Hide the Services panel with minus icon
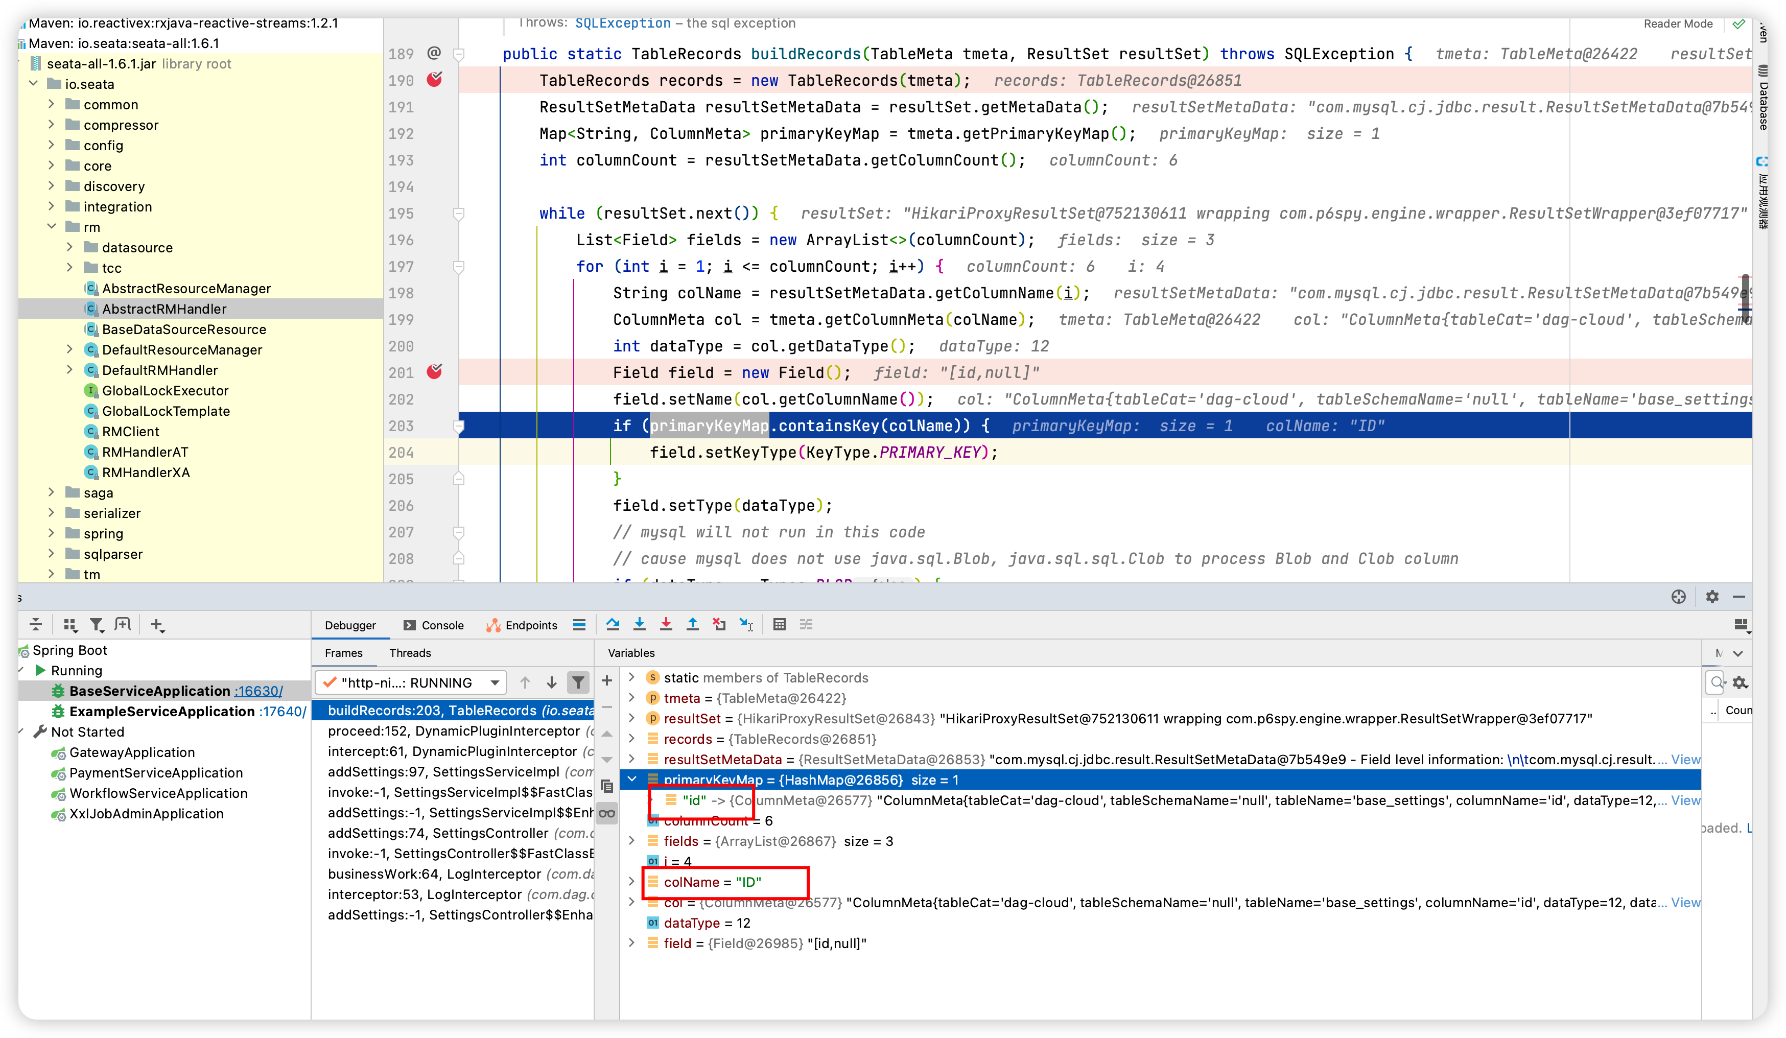The image size is (1786, 1038). click(x=1738, y=597)
